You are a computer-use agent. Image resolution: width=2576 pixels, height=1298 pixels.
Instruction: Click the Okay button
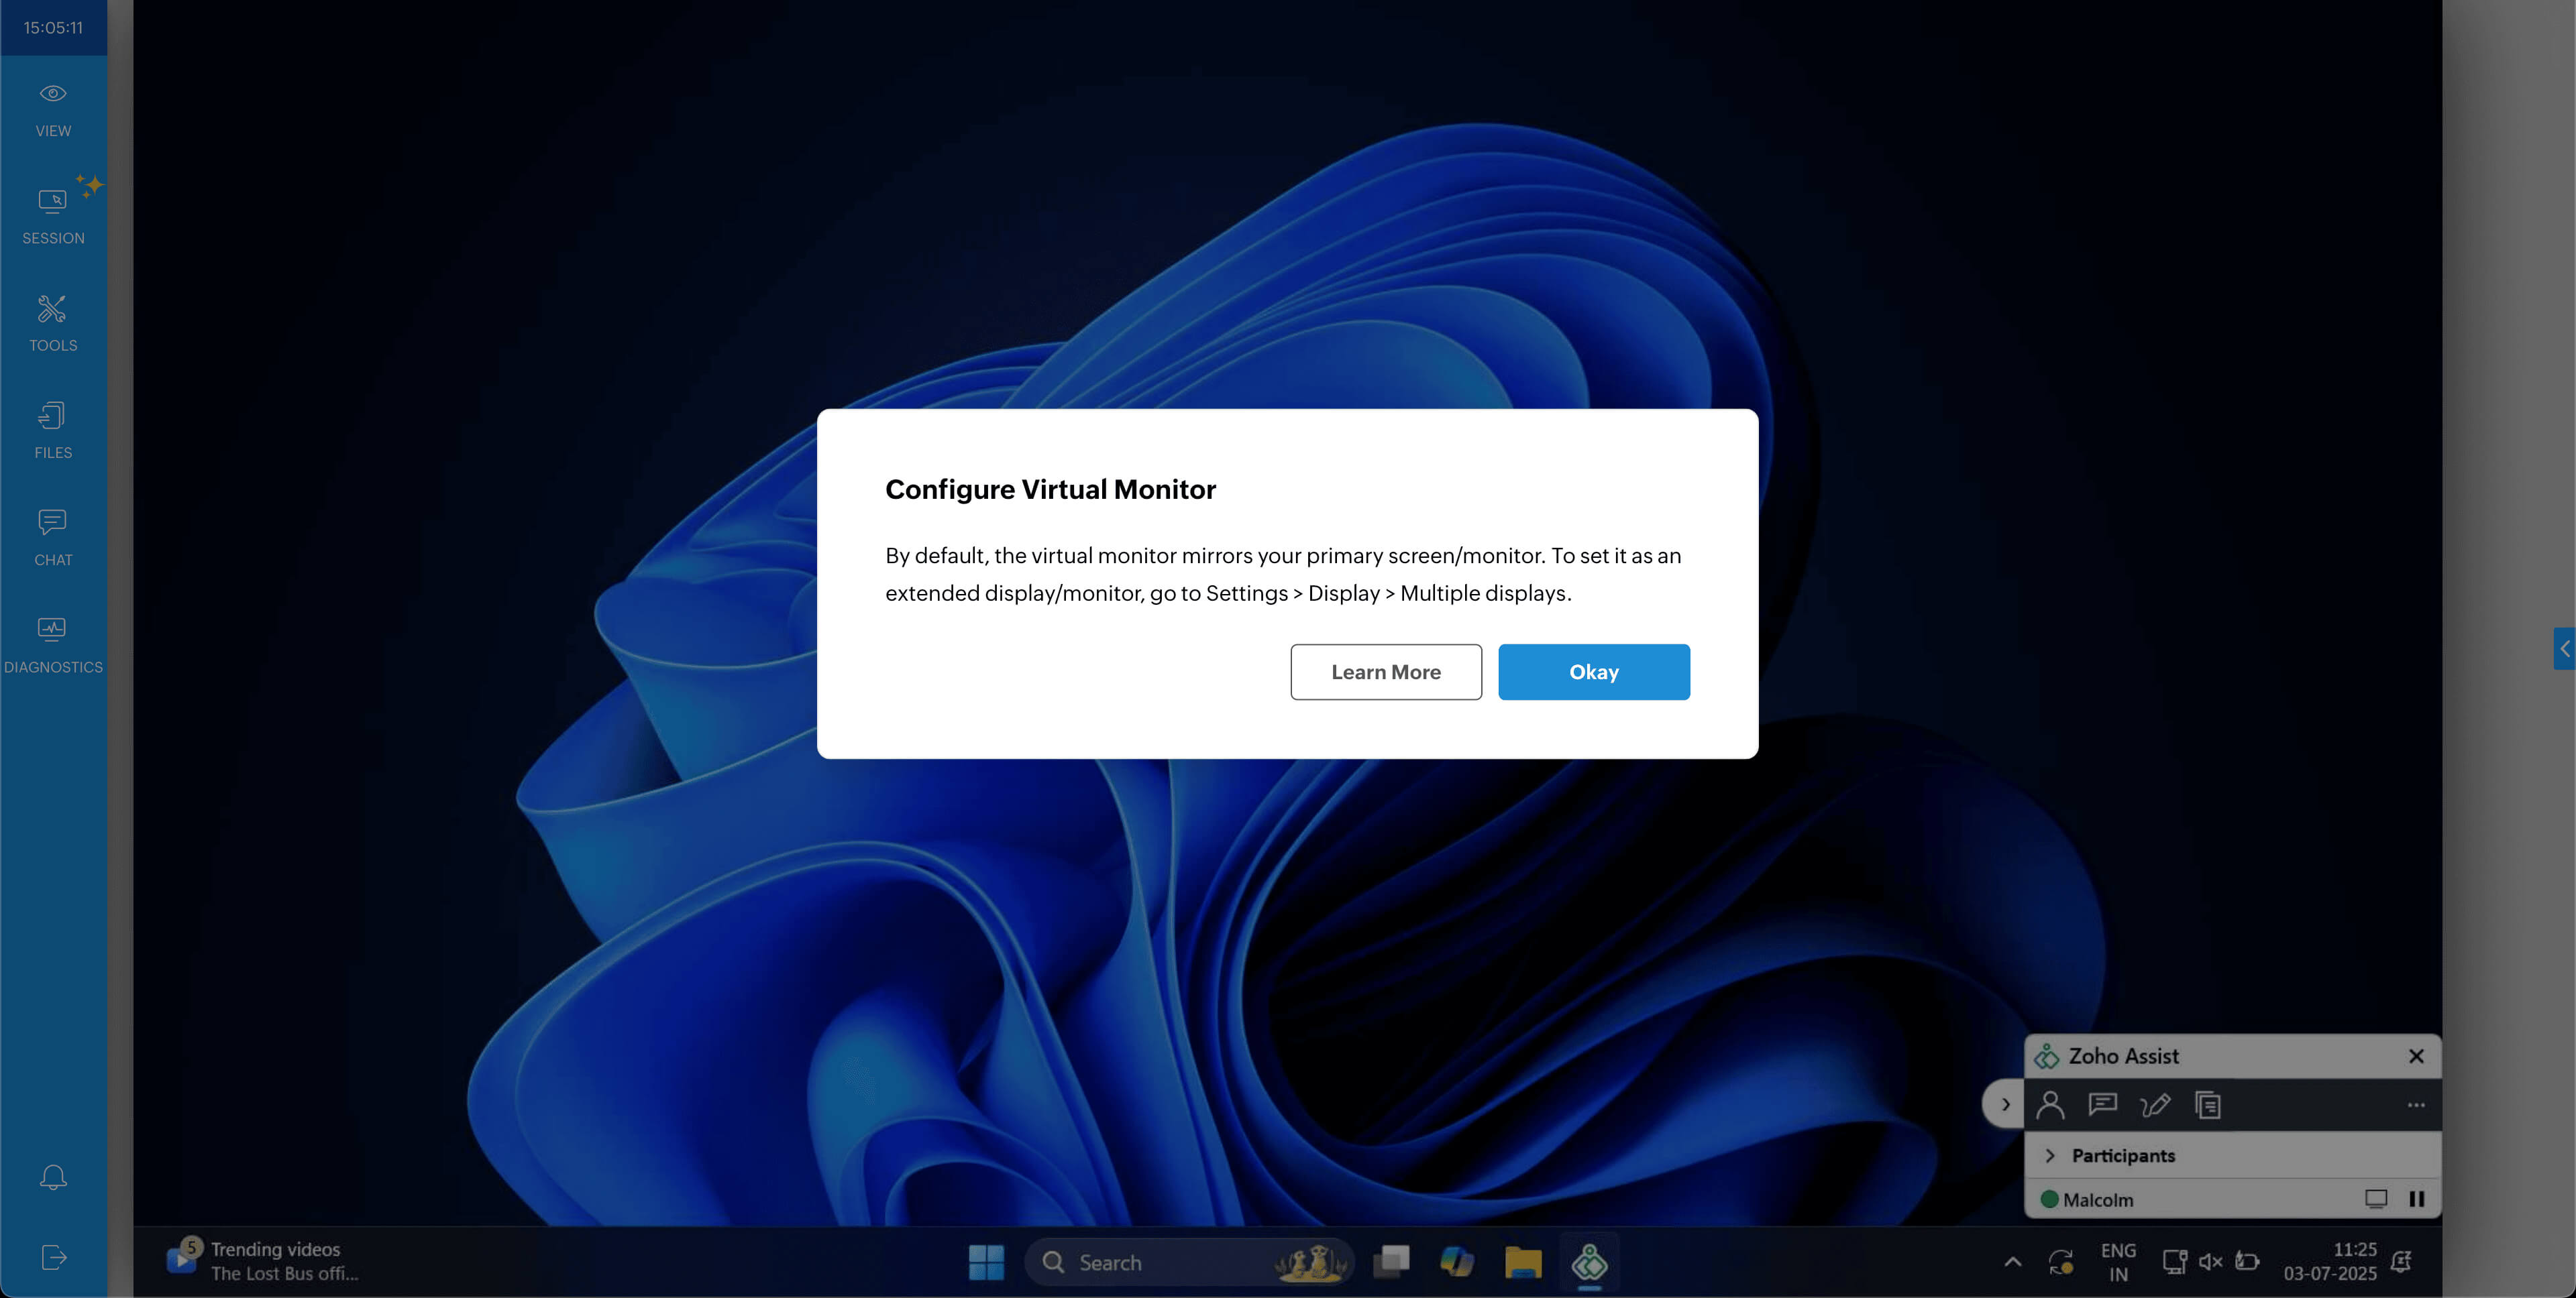click(1593, 672)
